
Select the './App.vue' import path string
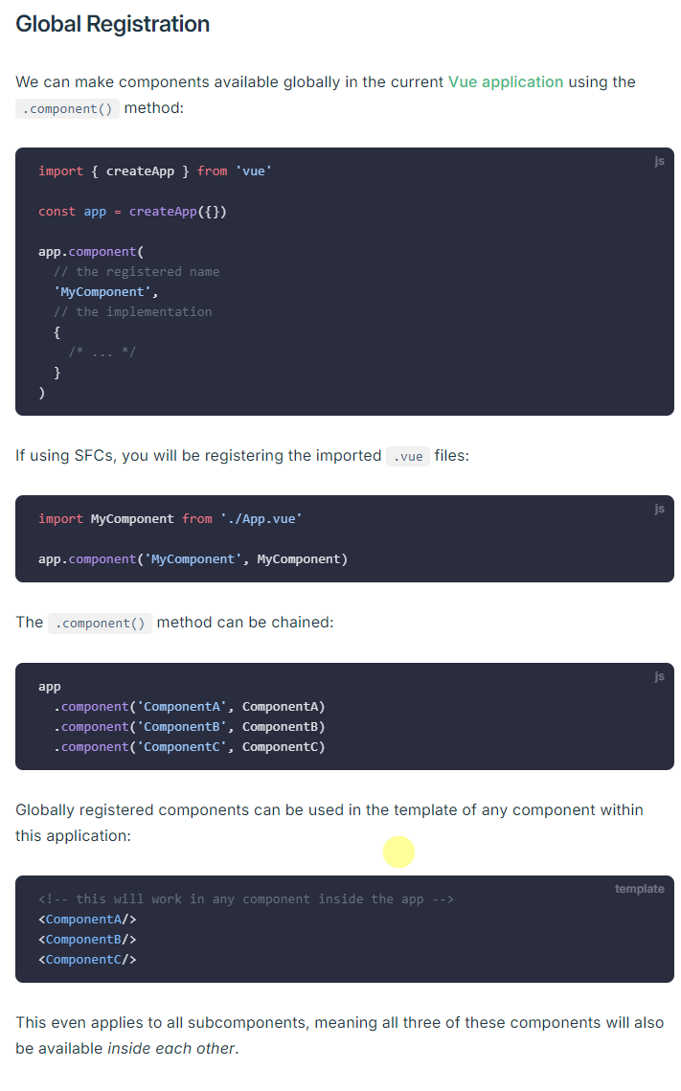(261, 519)
